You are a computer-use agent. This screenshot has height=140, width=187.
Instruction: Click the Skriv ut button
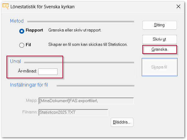click(159, 39)
